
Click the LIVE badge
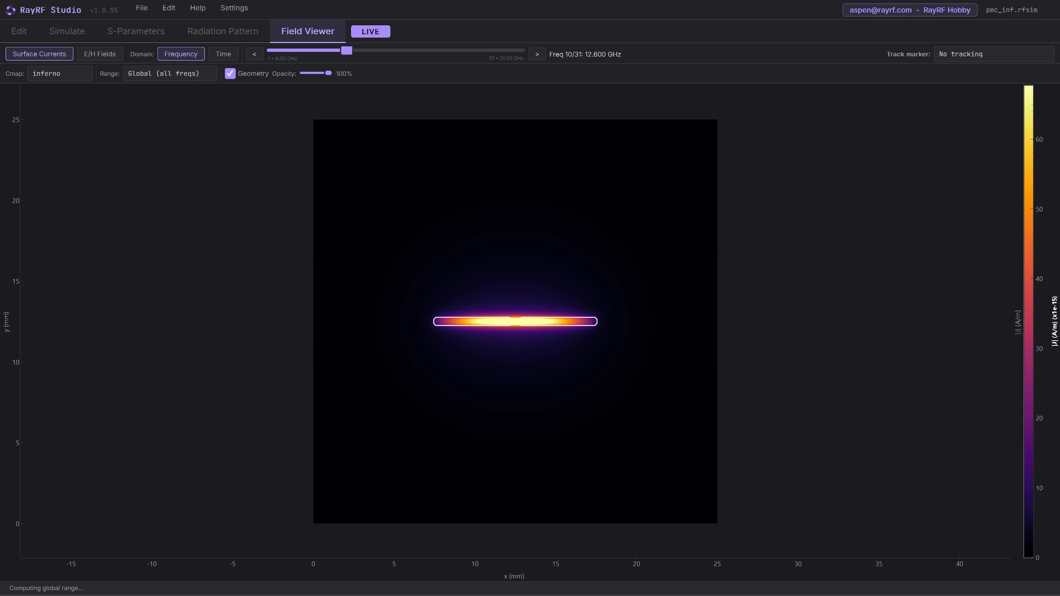coord(370,31)
